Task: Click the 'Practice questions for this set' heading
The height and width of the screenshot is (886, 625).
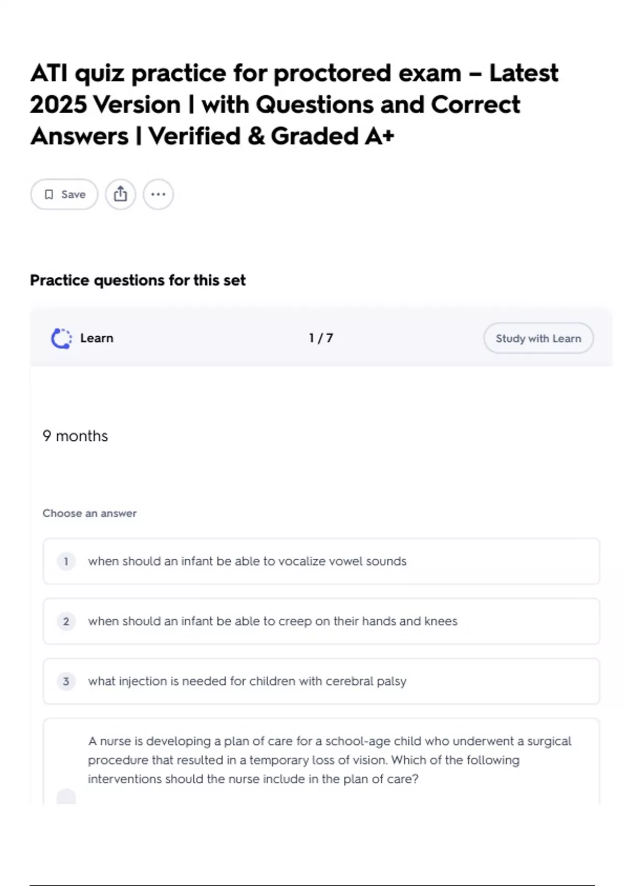Action: click(137, 280)
